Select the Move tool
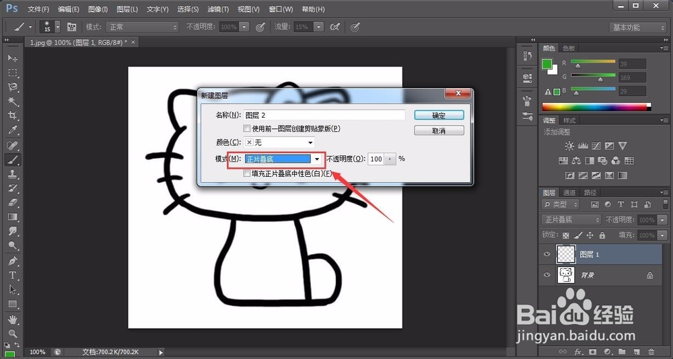 [12, 58]
